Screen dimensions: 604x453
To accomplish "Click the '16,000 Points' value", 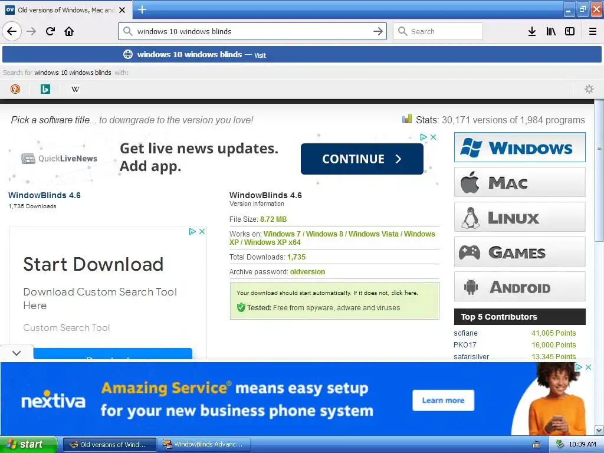I will pyautogui.click(x=553, y=344).
